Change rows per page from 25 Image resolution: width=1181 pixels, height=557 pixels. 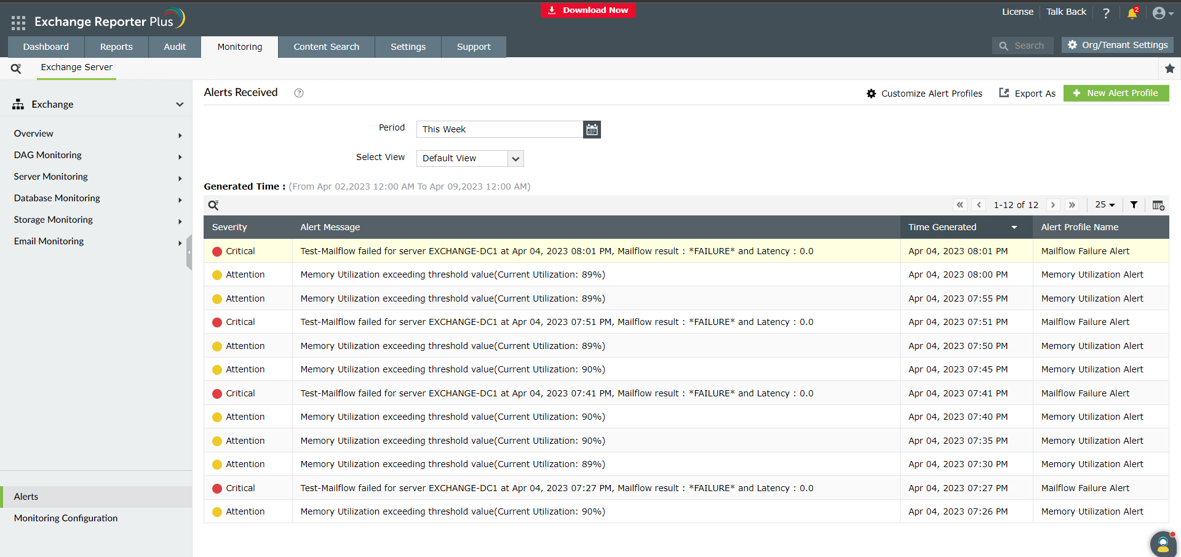click(x=1105, y=205)
